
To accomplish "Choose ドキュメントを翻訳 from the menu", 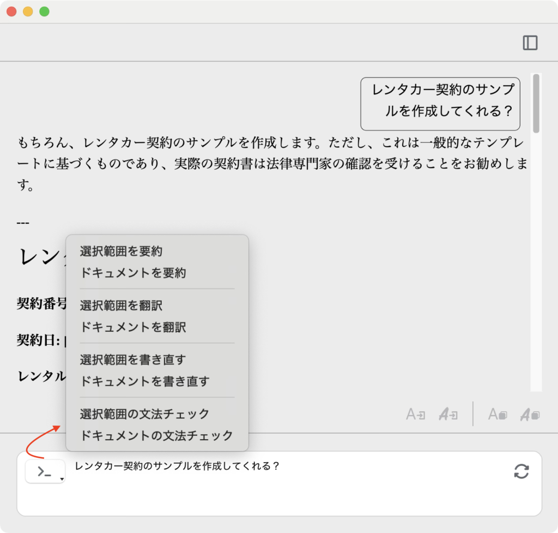I will [x=133, y=327].
